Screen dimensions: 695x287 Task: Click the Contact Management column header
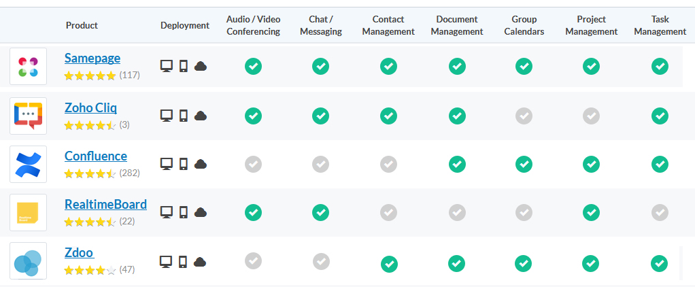[388, 25]
